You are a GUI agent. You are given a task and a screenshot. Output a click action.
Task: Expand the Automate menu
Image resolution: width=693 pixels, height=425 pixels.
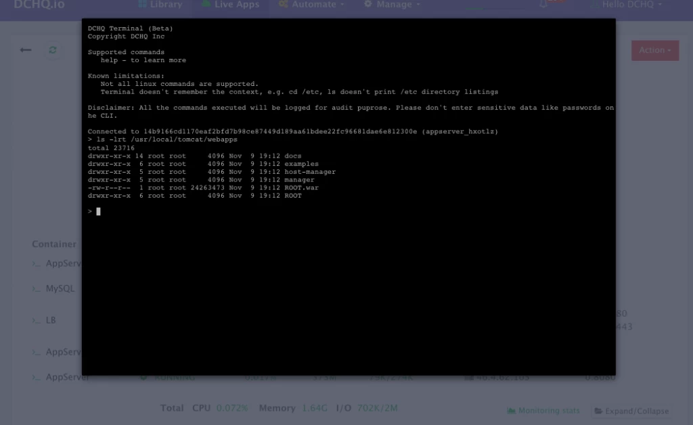pyautogui.click(x=311, y=5)
